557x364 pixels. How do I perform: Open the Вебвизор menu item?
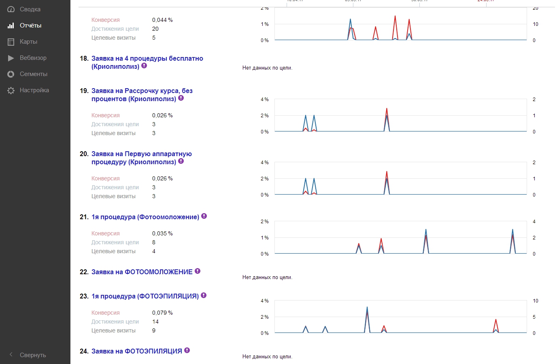pyautogui.click(x=33, y=58)
